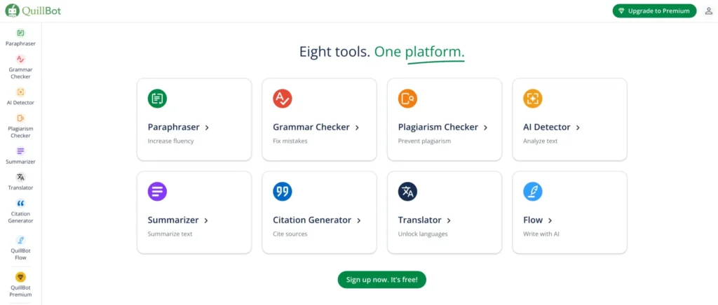Viewport: 718px width, 305px height.
Task: Open Translator from the sidebar
Action: point(20,181)
